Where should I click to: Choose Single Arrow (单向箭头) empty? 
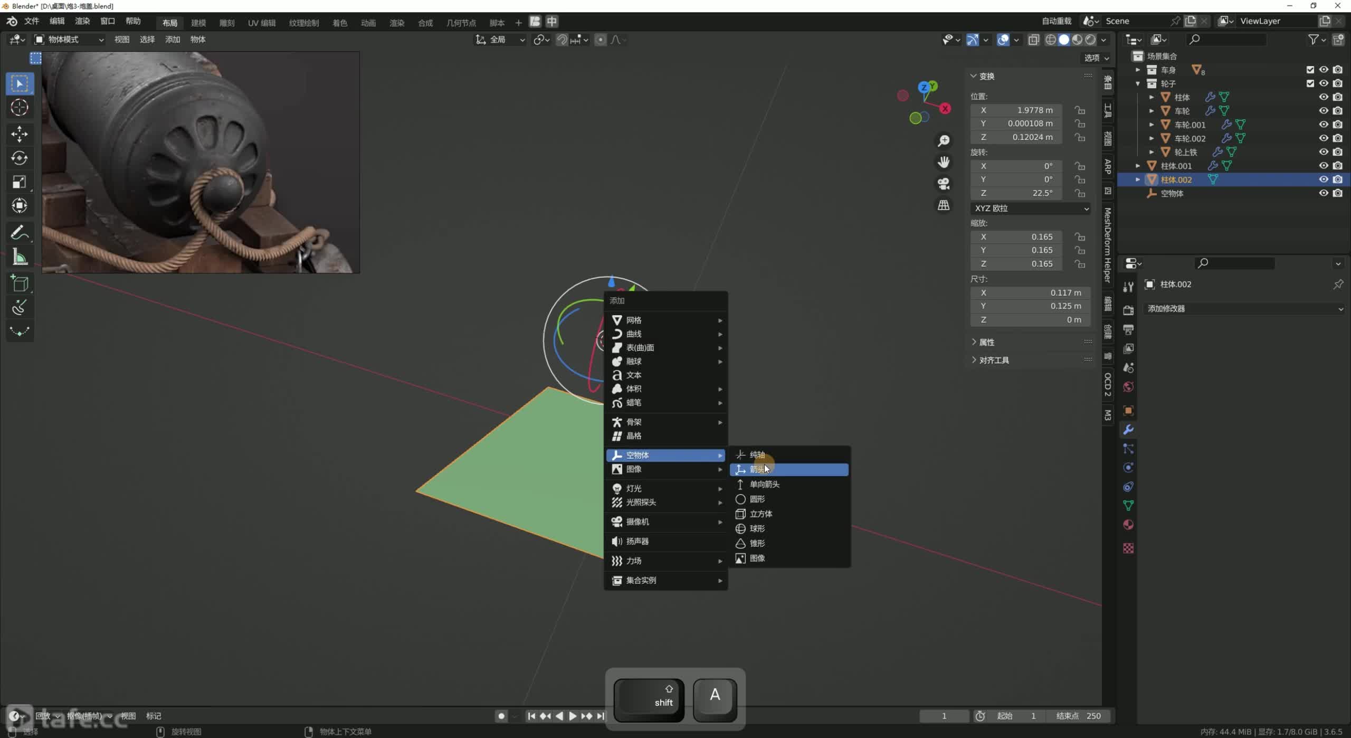tap(789, 484)
